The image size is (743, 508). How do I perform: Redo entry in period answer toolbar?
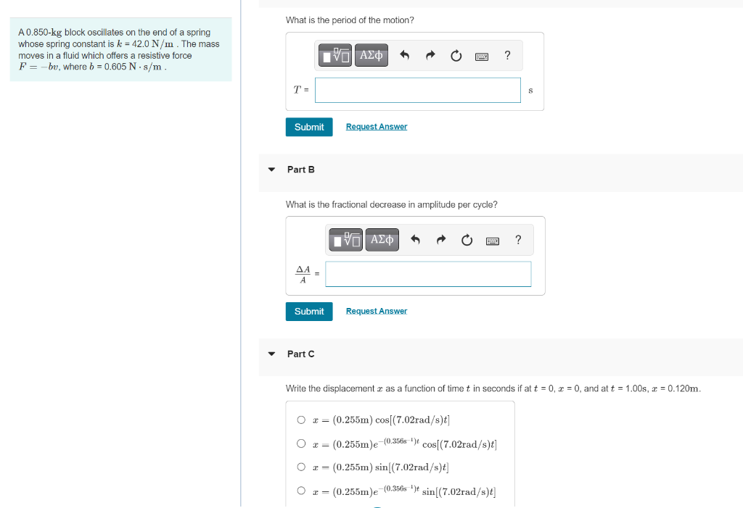(x=430, y=55)
